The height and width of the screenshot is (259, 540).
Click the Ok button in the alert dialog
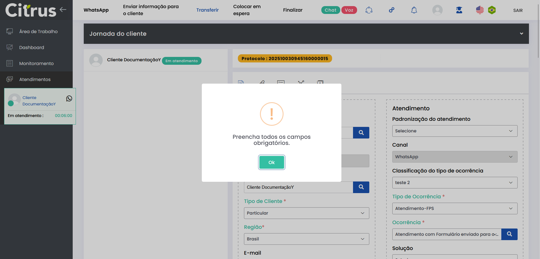click(271, 162)
